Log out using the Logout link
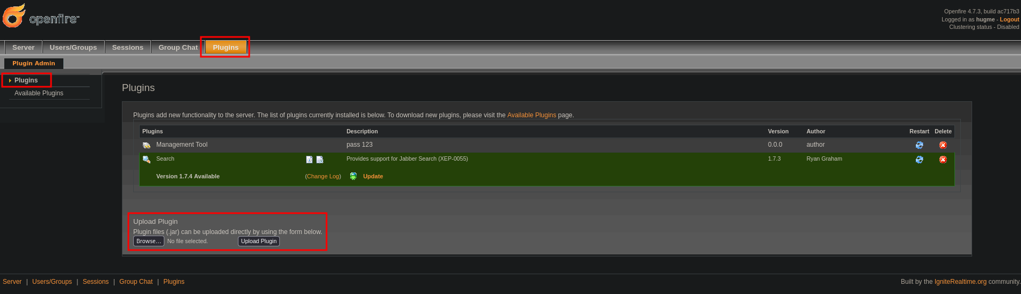1021x294 pixels. [1009, 19]
